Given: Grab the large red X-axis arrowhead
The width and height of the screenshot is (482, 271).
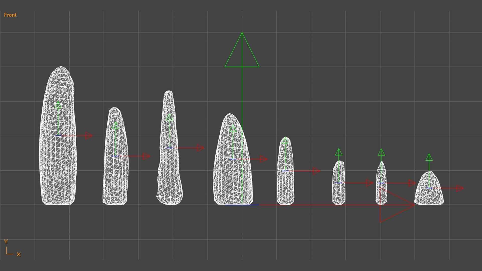Looking at the screenshot, I should [397, 205].
